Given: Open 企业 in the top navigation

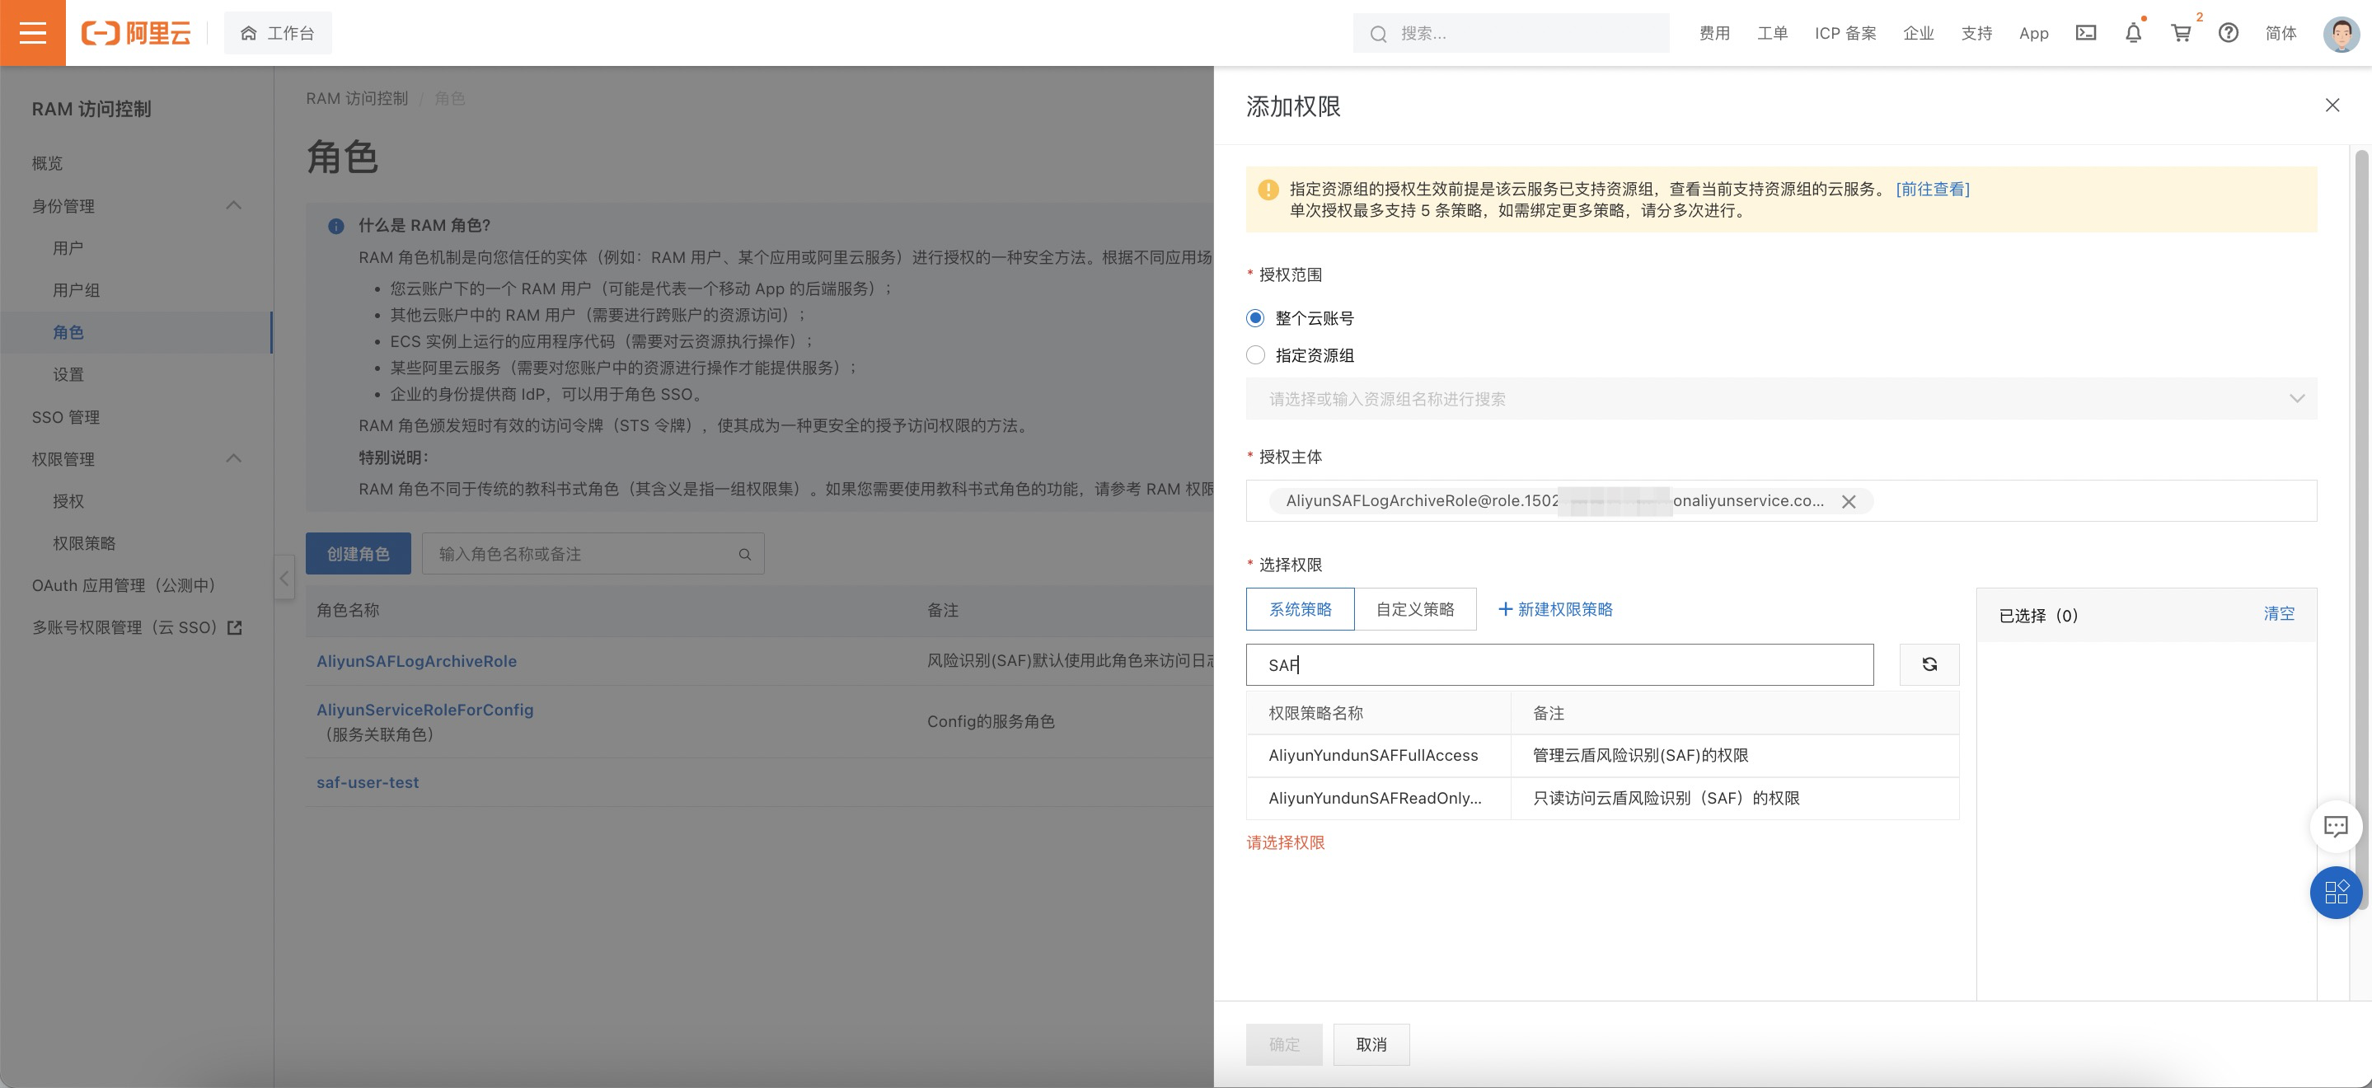Looking at the screenshot, I should tap(1918, 33).
